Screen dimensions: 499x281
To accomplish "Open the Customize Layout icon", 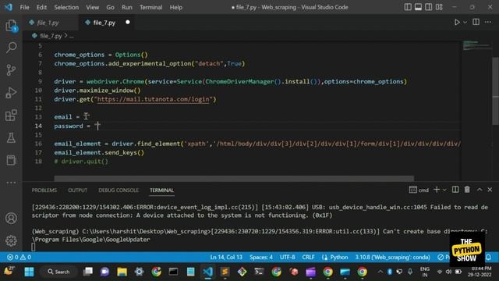I will pyautogui.click(x=439, y=7).
